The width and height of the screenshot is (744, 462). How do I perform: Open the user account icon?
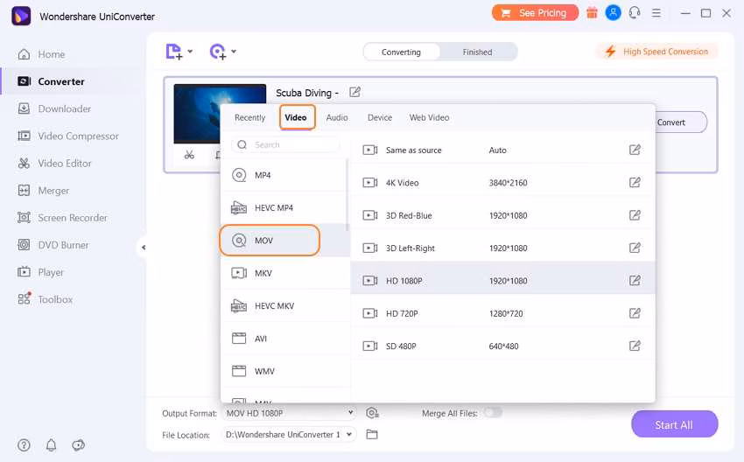(613, 13)
